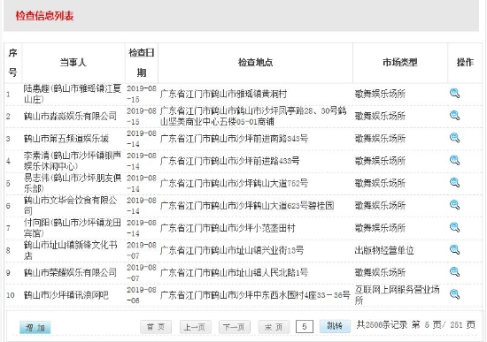Screen dimensions: 487x342
Task: Click the 当事人 column header
Action: [73, 63]
